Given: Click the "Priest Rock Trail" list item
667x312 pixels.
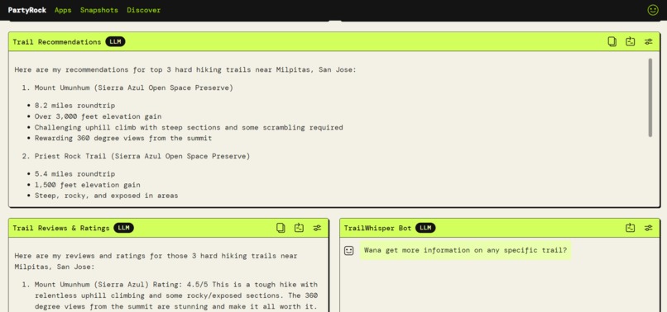Looking at the screenshot, I should tap(142, 156).
